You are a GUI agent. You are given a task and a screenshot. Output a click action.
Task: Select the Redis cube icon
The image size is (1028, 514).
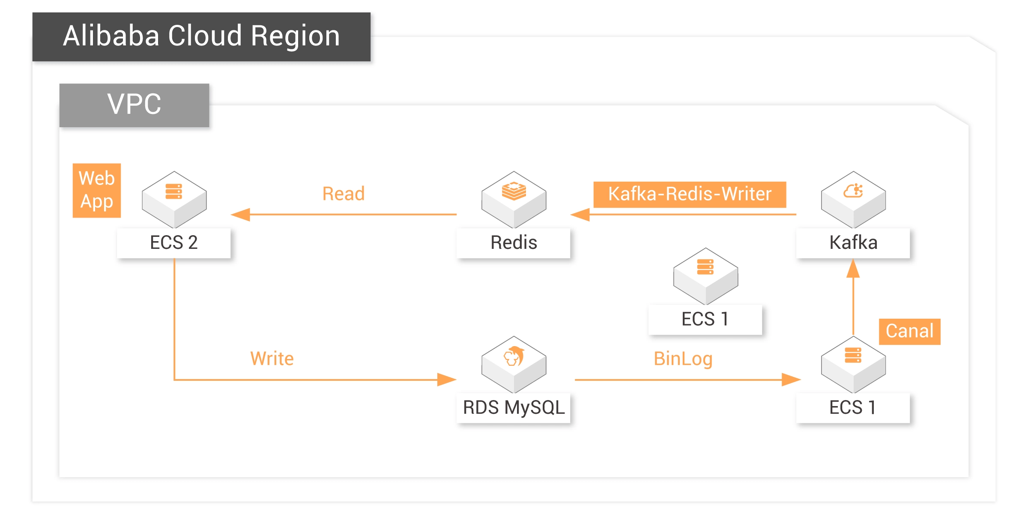click(x=514, y=199)
